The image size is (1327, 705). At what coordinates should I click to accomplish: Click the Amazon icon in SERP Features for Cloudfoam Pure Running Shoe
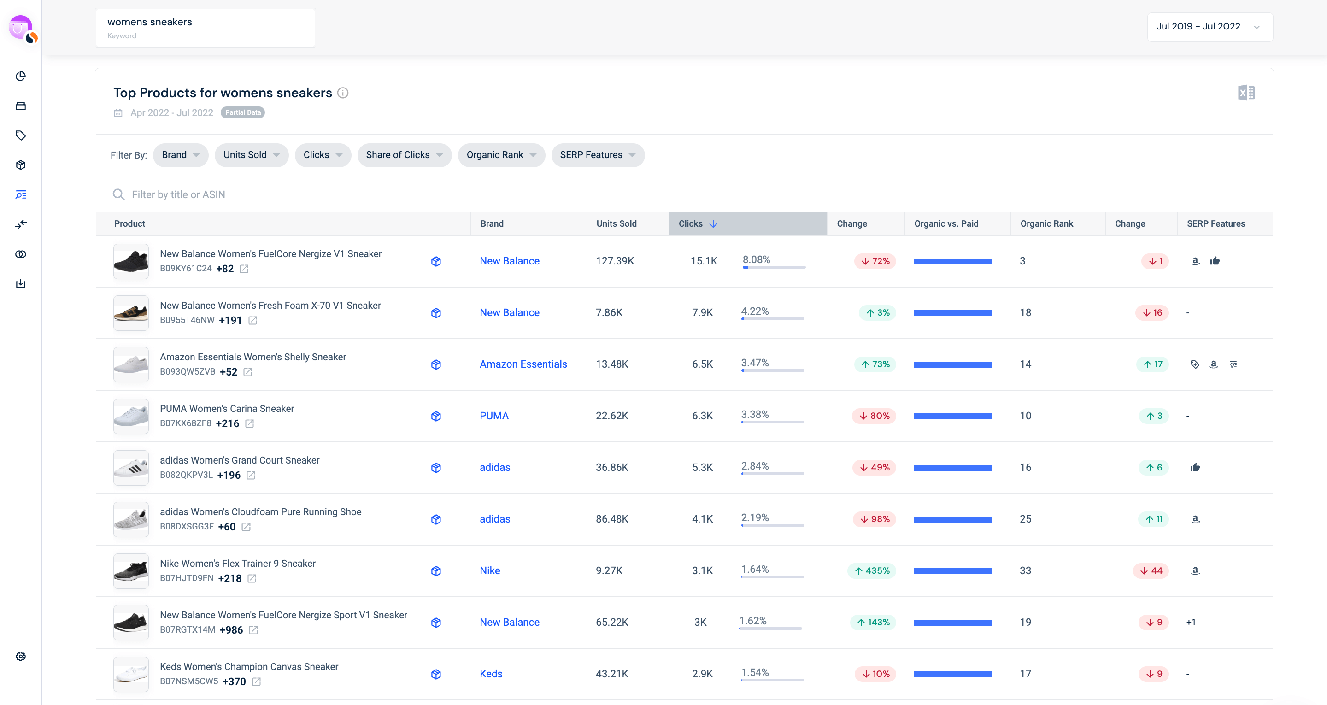1195,519
